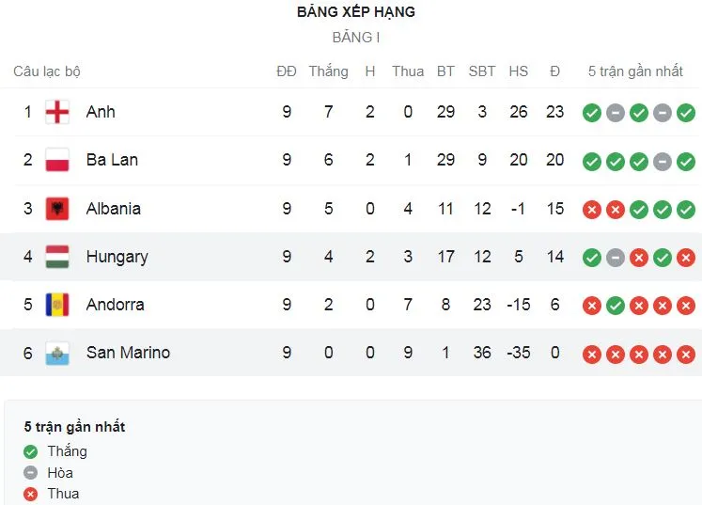Click the green Thắng legend icon
702x505 pixels.
(31, 451)
